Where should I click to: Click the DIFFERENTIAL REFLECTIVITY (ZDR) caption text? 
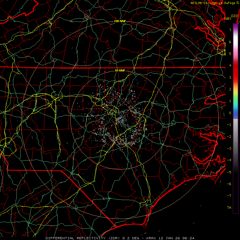83,238
